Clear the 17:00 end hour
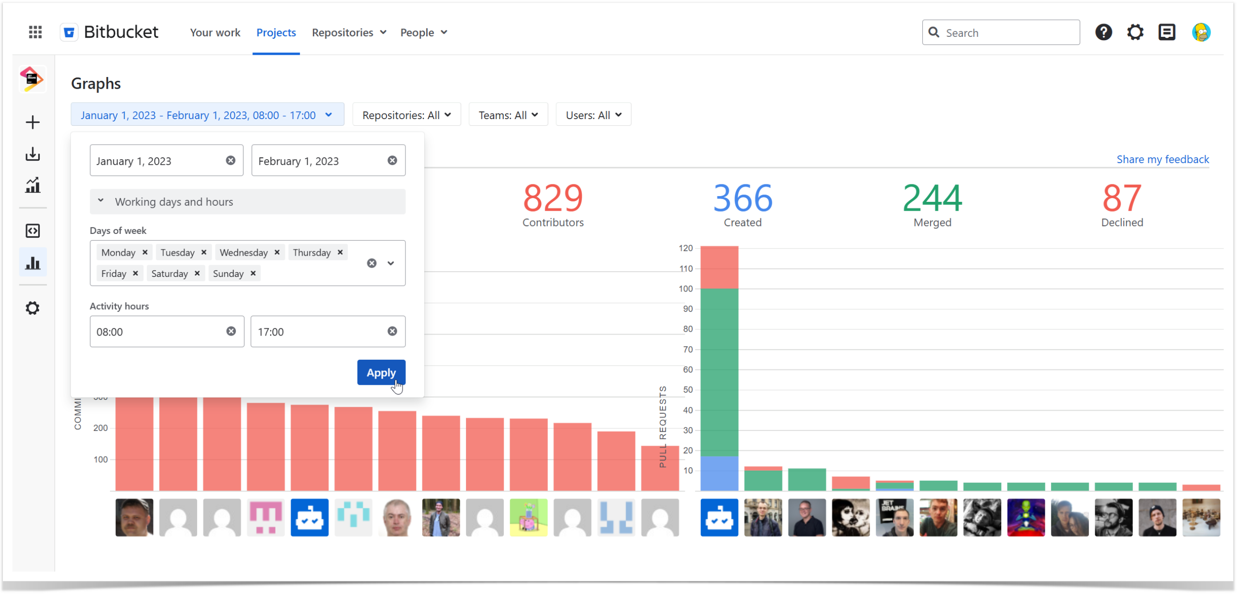 [392, 331]
